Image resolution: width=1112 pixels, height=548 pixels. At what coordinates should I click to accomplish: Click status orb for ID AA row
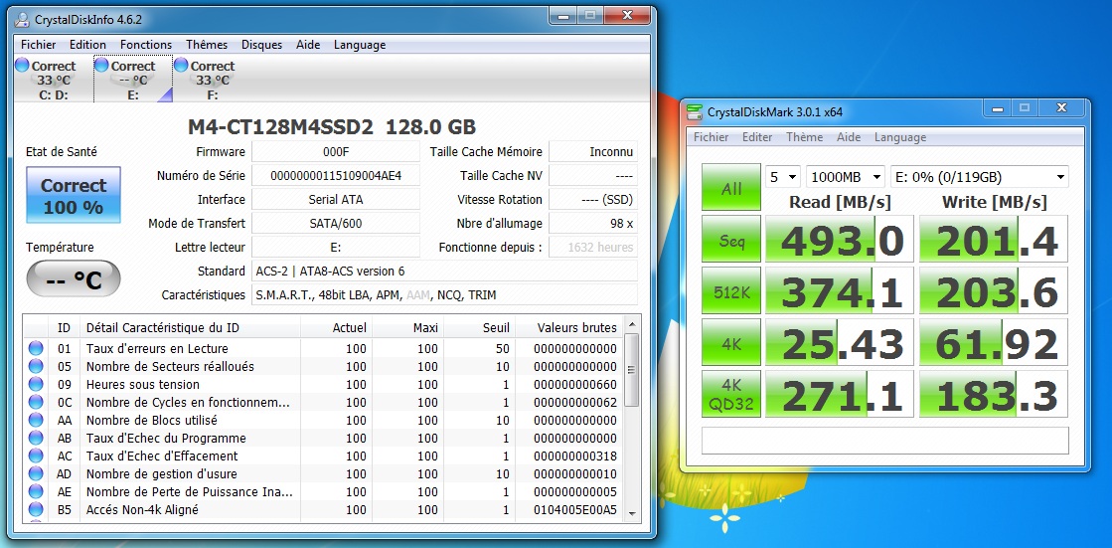(36, 421)
